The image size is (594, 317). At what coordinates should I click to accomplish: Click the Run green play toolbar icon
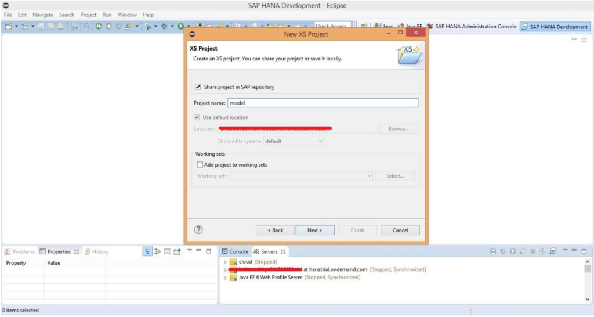tap(180, 26)
